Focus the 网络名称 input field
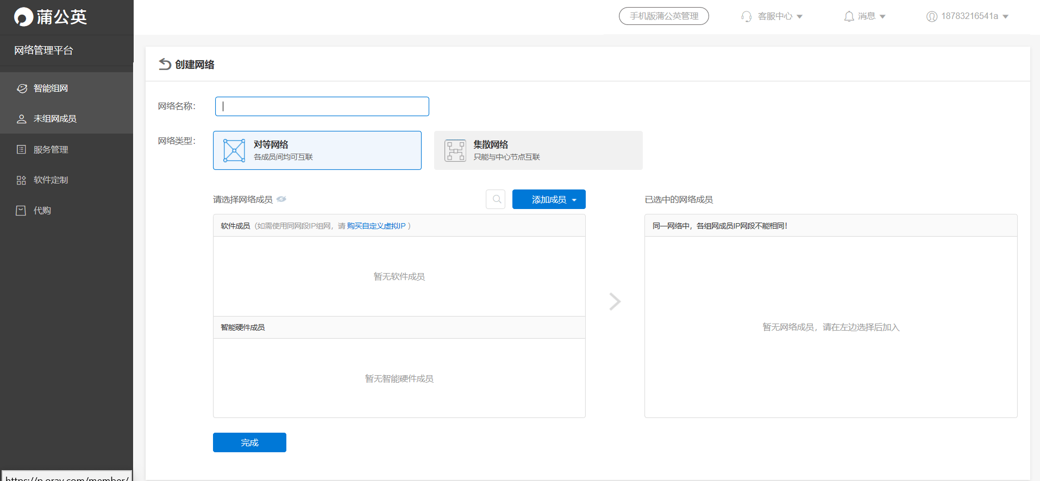1040x481 pixels. click(322, 106)
